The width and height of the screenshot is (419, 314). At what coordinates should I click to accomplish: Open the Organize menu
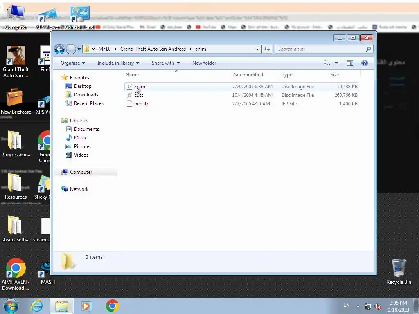coord(73,63)
